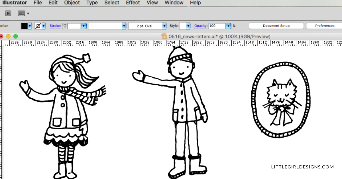Open the Edit menu

coord(53,3)
